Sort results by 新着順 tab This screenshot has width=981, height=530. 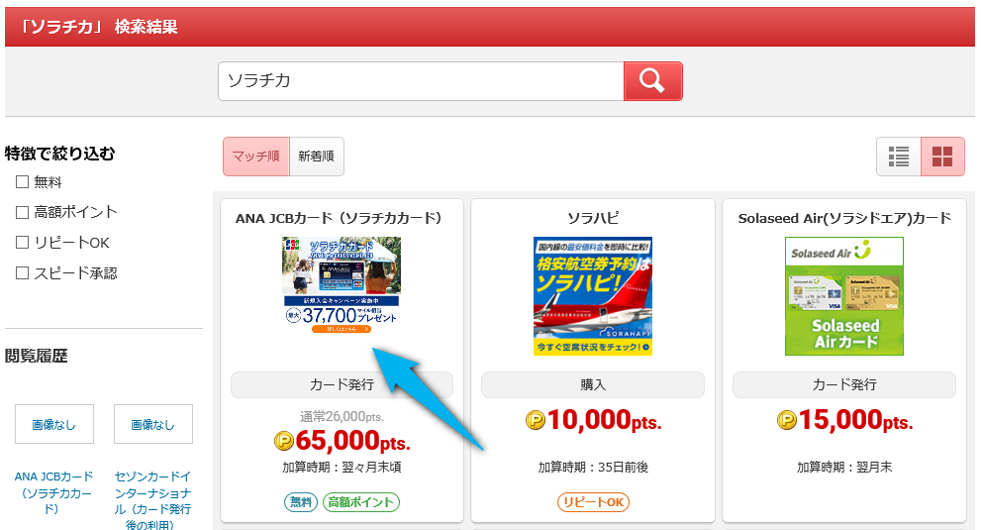pyautogui.click(x=317, y=157)
